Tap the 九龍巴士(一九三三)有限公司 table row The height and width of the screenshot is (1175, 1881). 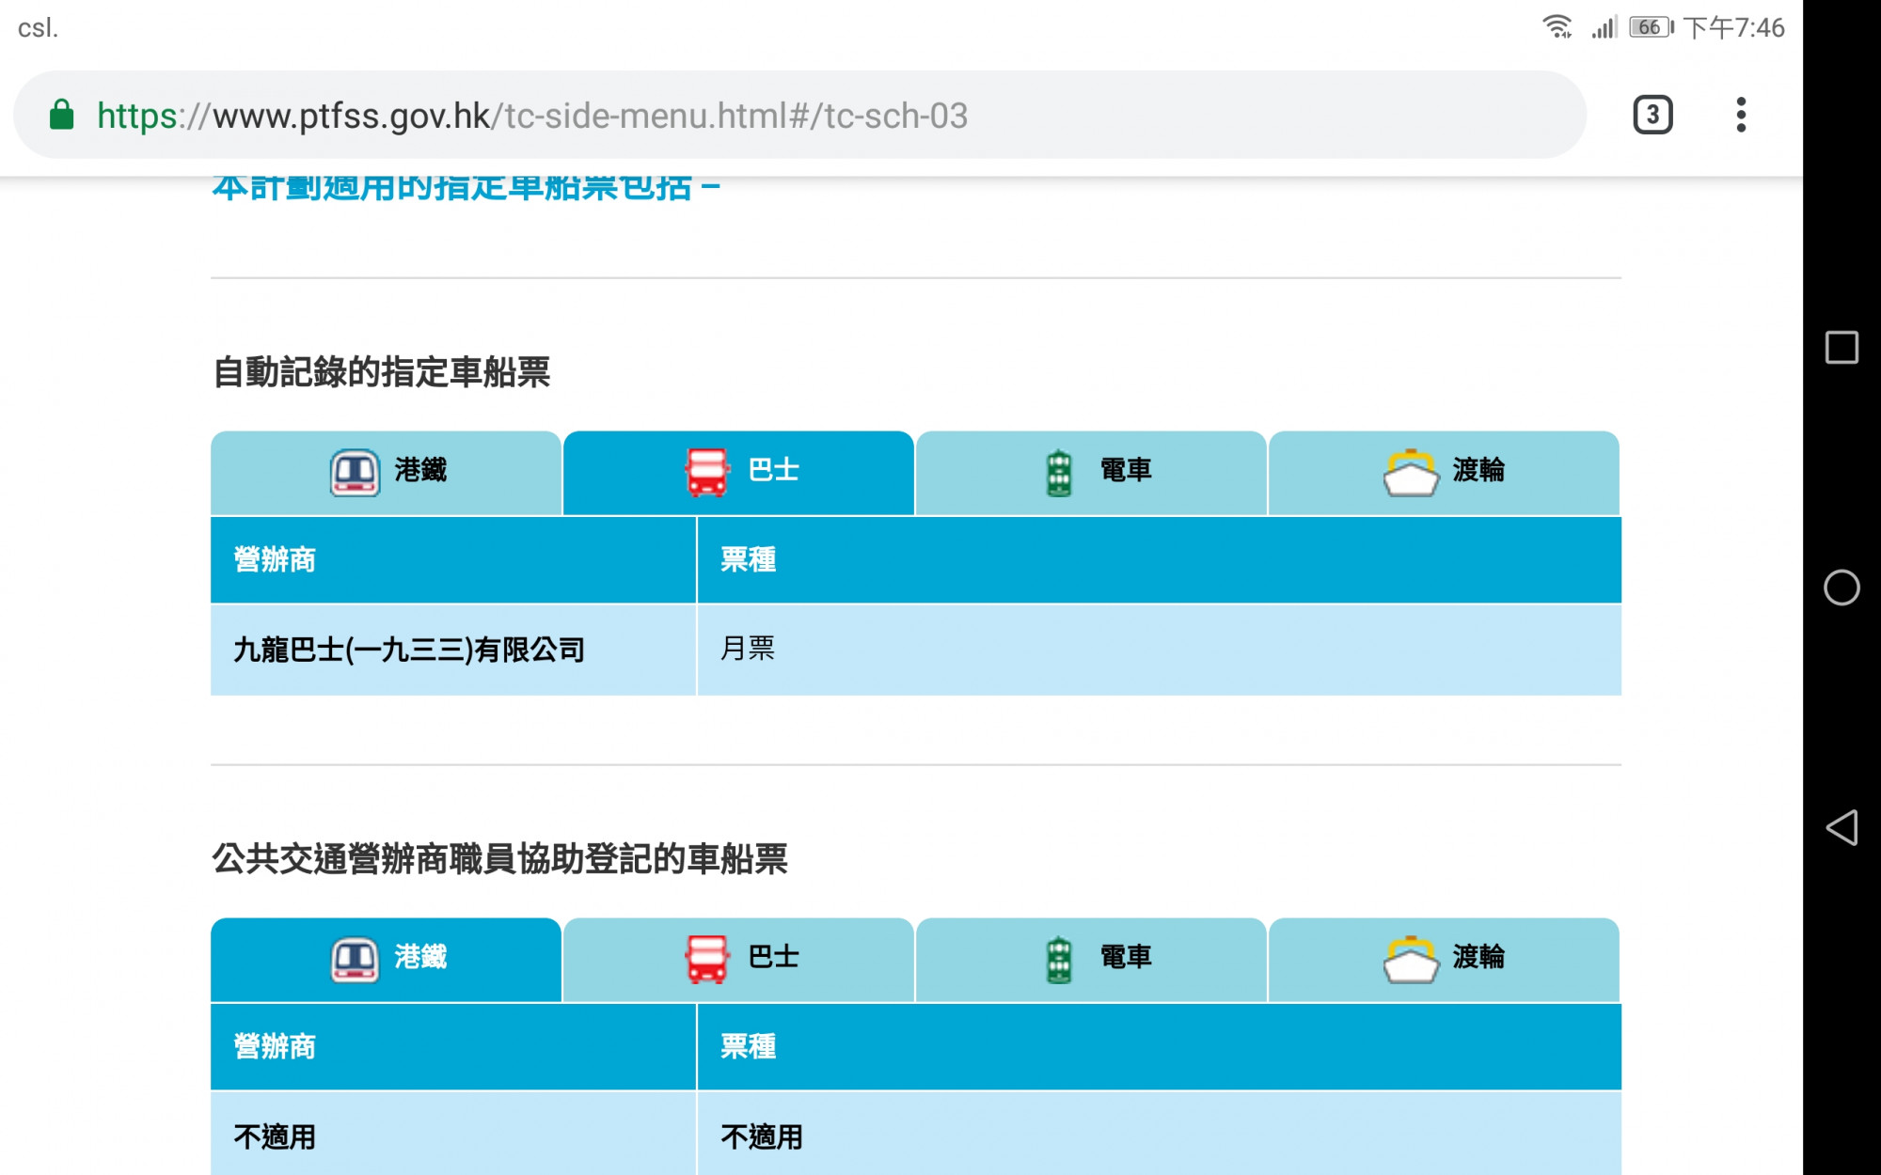coord(409,650)
